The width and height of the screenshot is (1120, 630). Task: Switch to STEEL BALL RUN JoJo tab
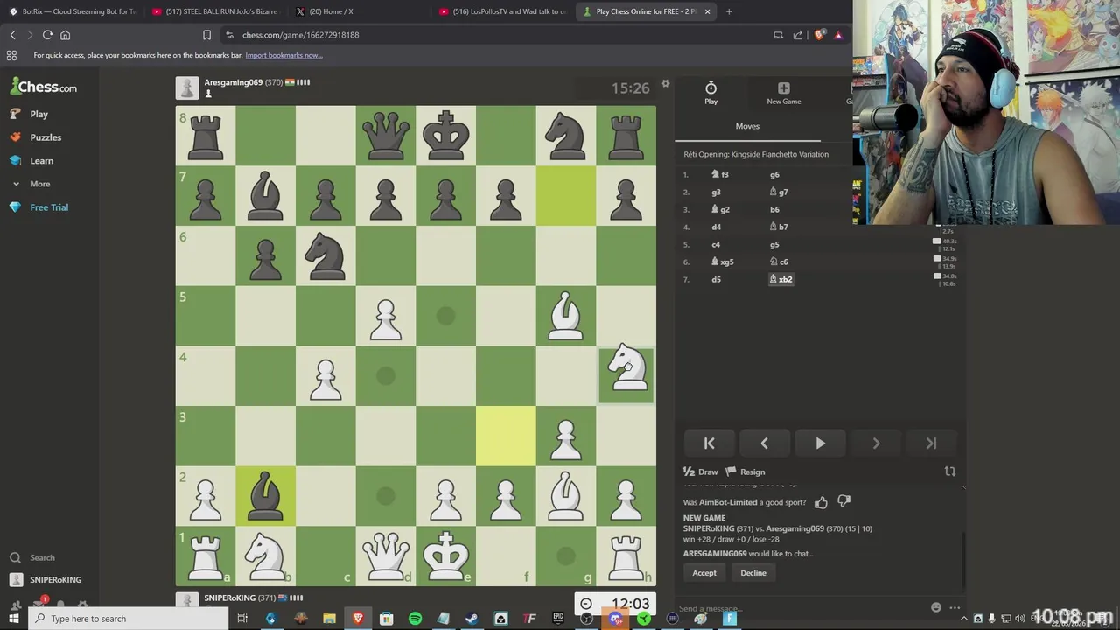214,11
